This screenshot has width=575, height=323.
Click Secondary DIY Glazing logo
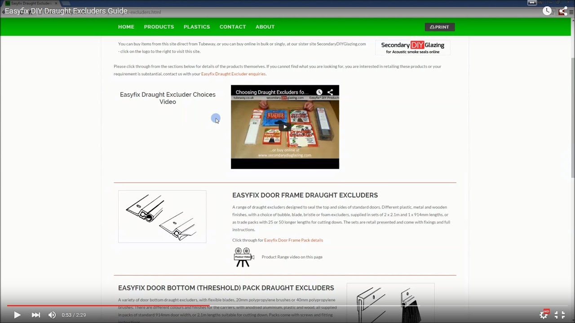(413, 48)
